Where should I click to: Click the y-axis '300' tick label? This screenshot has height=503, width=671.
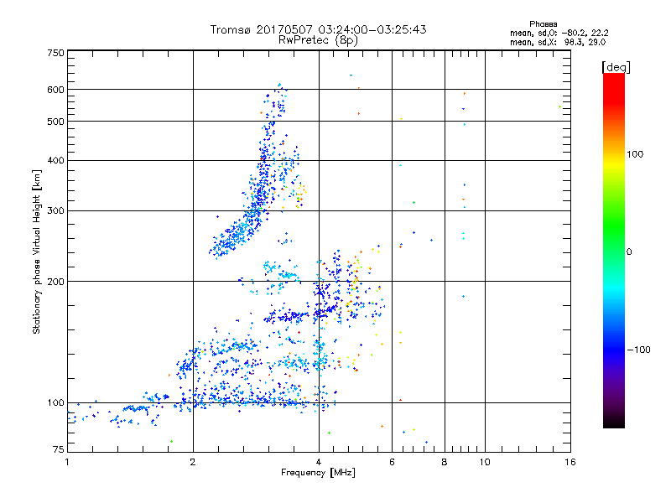55,211
